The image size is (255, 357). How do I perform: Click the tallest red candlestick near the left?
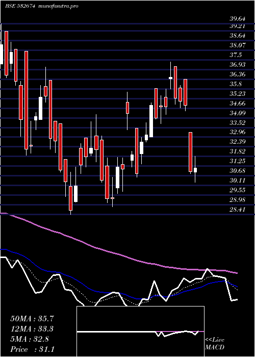click(x=26, y=100)
